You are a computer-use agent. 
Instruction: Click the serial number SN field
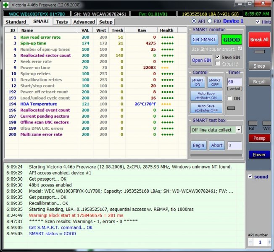100,14
